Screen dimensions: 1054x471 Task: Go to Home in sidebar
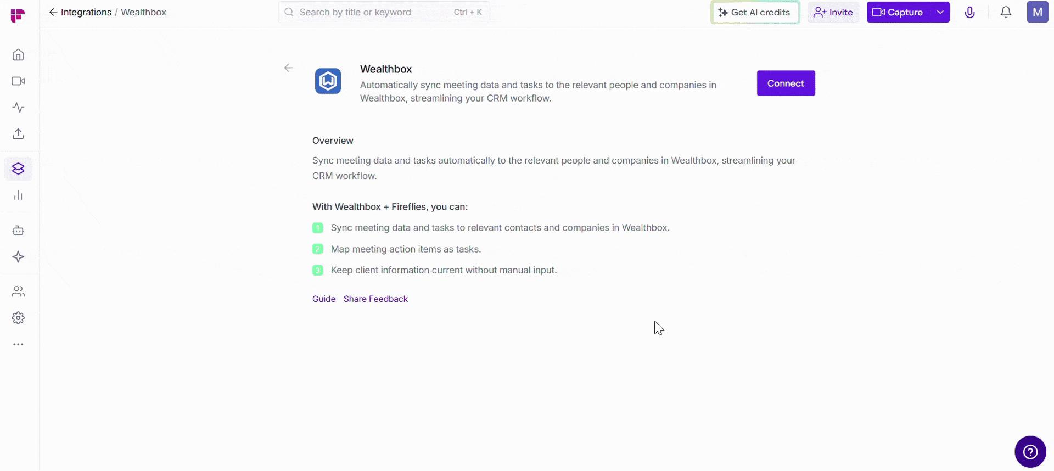pos(18,55)
